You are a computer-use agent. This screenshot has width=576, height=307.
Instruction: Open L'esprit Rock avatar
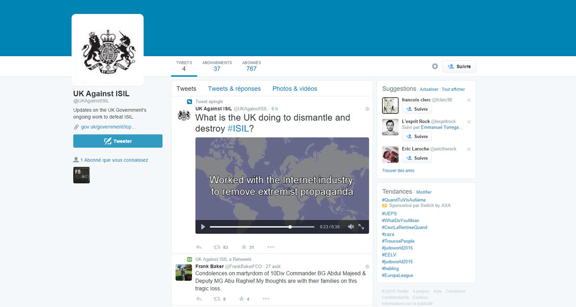[x=390, y=127]
